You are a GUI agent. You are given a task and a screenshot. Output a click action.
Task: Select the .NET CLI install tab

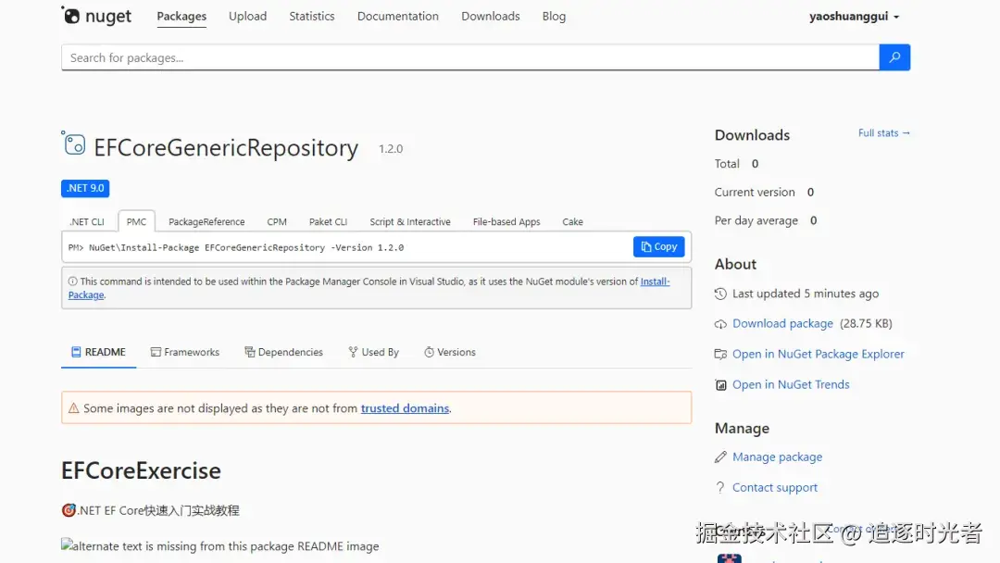point(87,222)
